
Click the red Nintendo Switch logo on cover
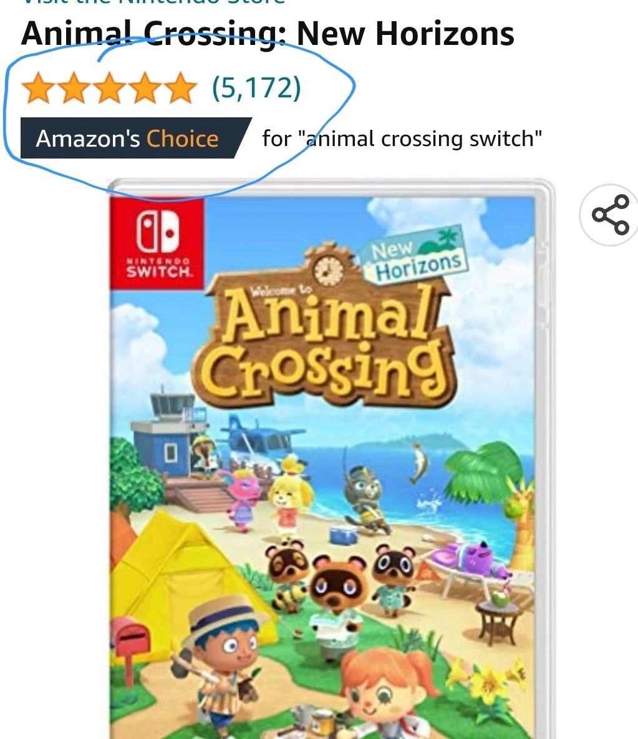[157, 243]
